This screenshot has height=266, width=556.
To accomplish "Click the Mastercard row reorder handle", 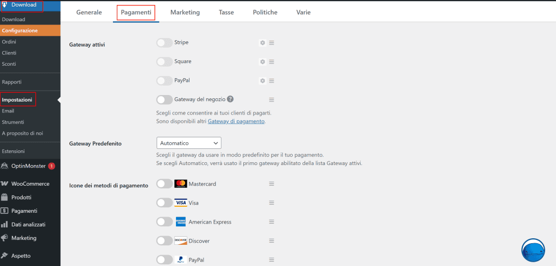I will pyautogui.click(x=271, y=184).
